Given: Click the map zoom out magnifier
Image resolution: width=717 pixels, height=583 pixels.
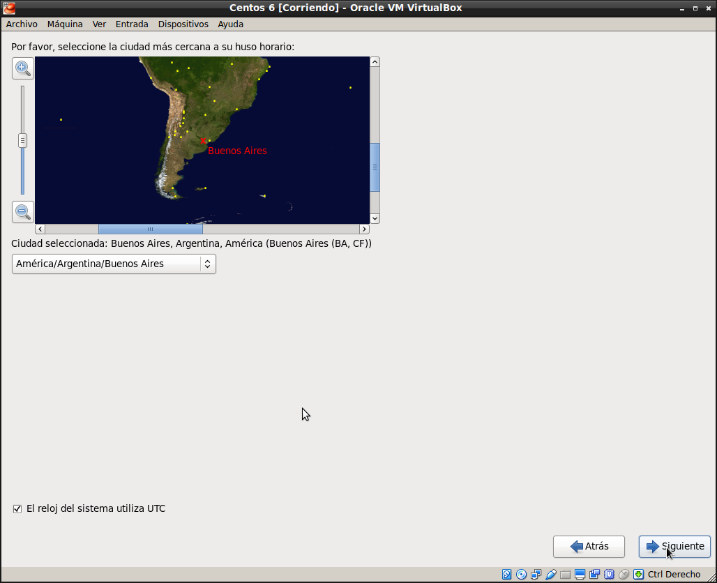Looking at the screenshot, I should coord(22,211).
